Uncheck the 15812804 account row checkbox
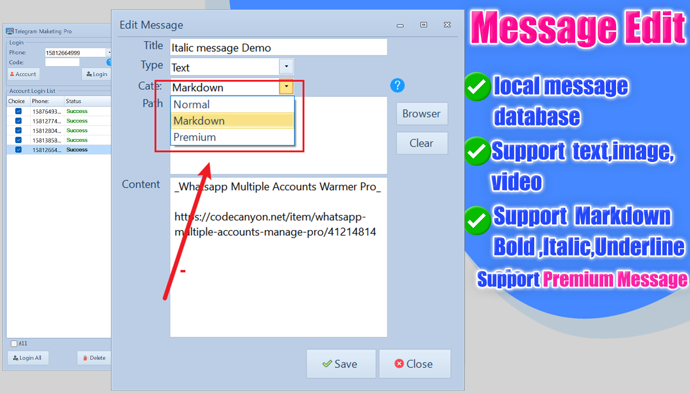This screenshot has width=690, height=394. click(19, 131)
